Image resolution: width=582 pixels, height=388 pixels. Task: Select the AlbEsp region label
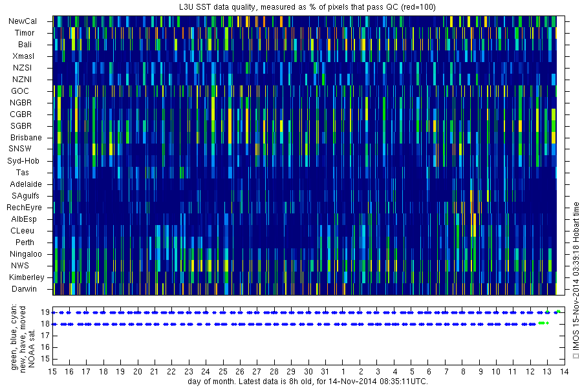(x=24, y=219)
